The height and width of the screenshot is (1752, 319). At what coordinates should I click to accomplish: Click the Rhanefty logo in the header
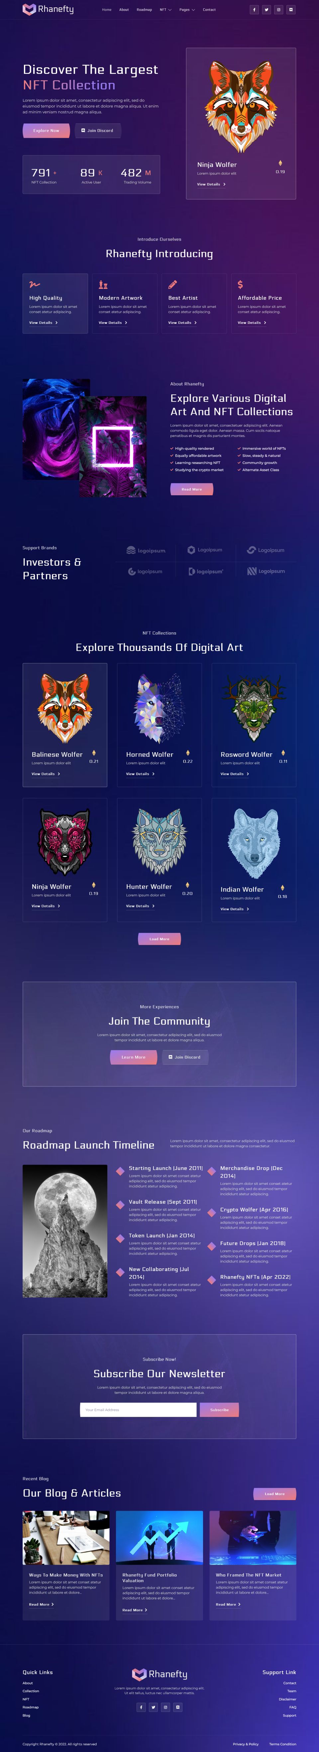tap(48, 10)
